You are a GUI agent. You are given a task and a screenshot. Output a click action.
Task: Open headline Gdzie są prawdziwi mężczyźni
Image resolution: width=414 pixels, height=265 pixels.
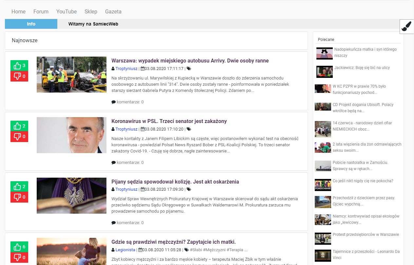pyautogui.click(x=174, y=242)
